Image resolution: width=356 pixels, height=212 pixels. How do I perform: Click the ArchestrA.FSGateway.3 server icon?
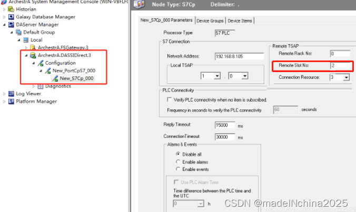click(33, 48)
